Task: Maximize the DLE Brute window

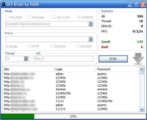Action: 136,4
